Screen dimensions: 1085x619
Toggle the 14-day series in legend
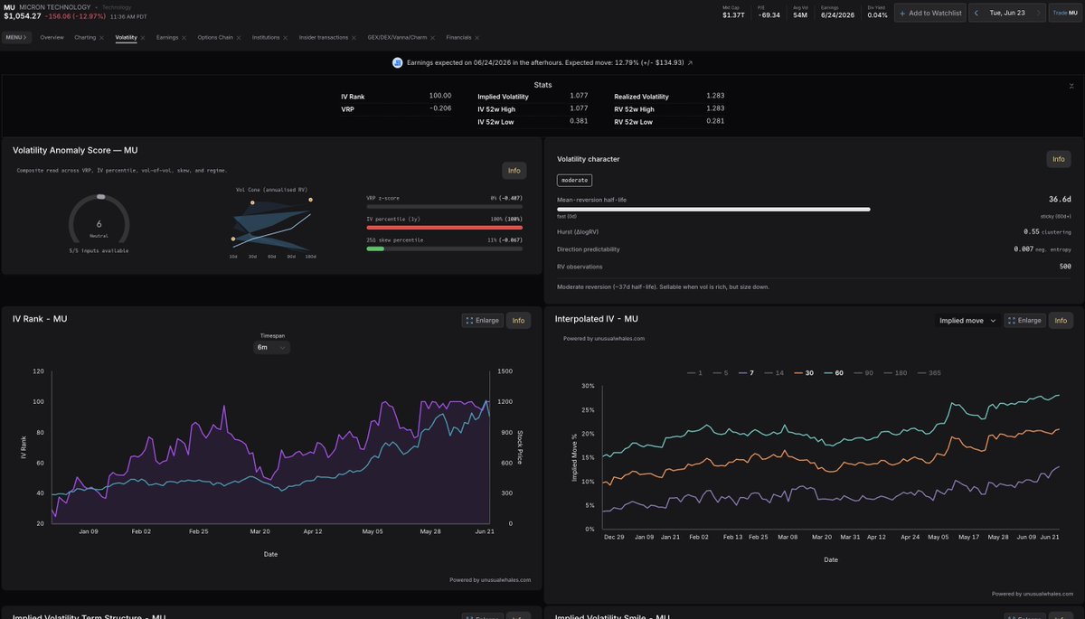(x=775, y=372)
